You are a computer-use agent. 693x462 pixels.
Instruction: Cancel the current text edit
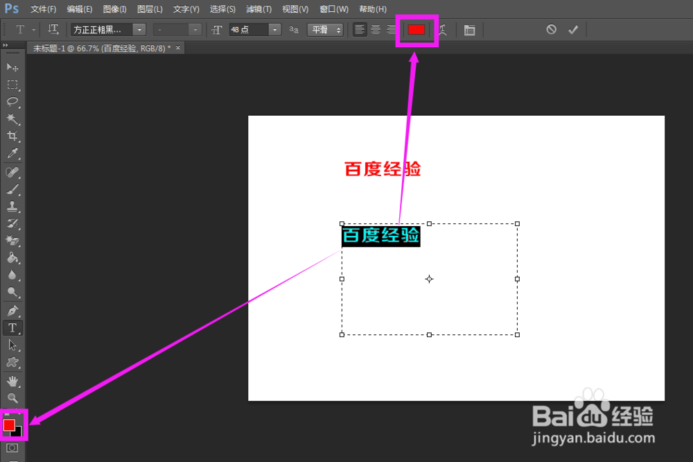[551, 29]
